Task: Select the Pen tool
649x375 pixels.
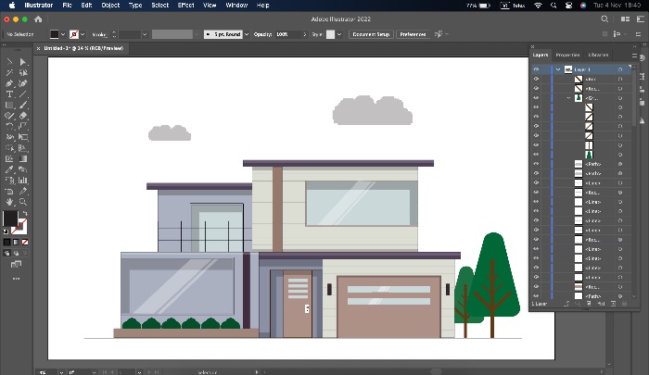Action: point(9,83)
